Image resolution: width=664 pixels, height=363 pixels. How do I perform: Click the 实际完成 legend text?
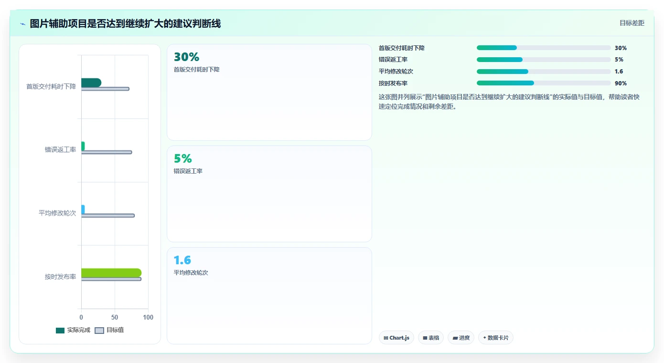point(79,331)
